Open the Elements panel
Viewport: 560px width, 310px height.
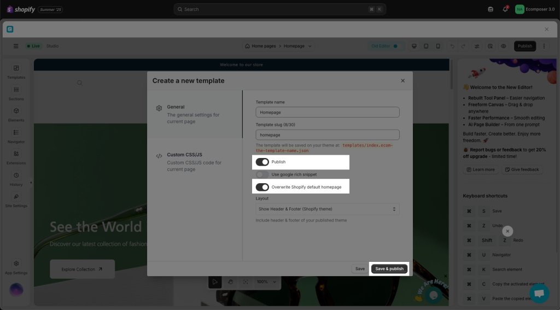pos(16,115)
